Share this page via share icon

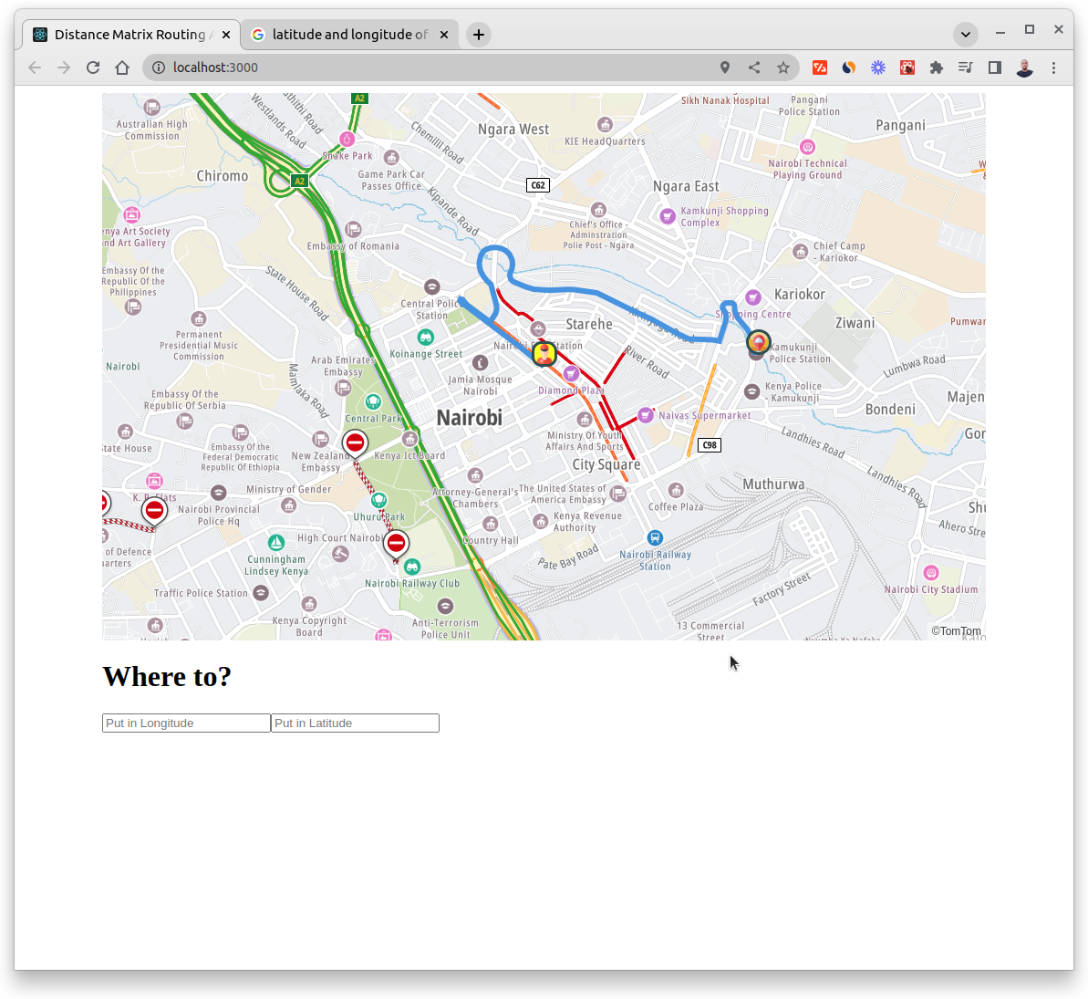754,68
